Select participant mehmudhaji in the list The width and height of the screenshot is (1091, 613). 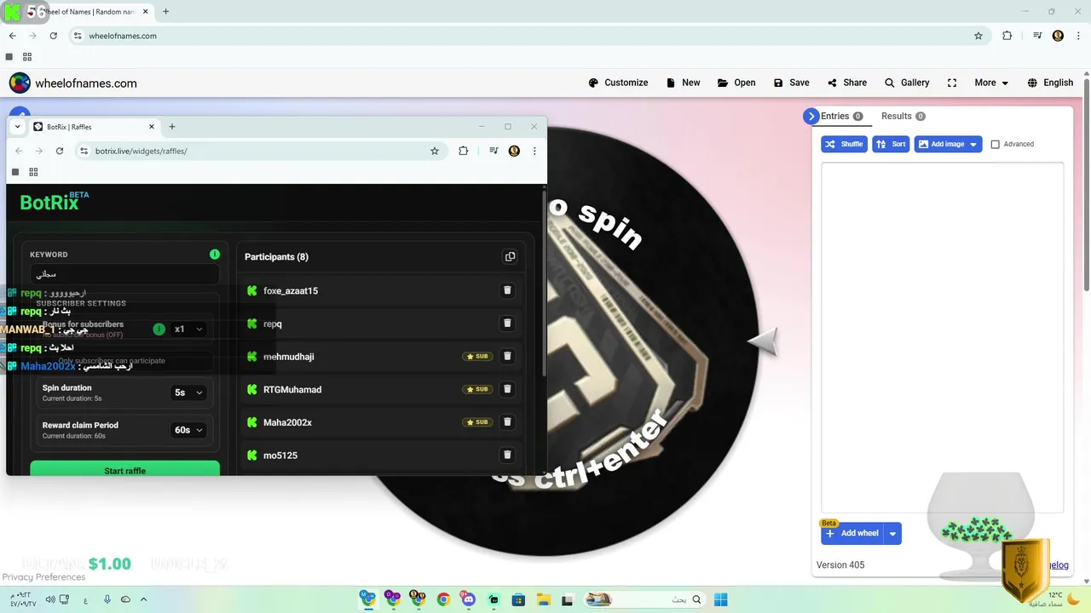(x=381, y=356)
